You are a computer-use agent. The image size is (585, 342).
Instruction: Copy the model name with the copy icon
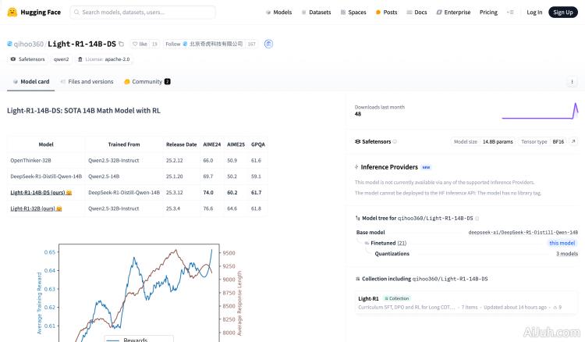click(x=122, y=45)
